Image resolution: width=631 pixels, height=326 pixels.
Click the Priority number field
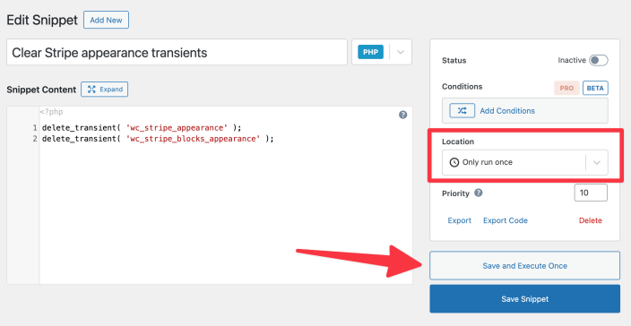pyautogui.click(x=591, y=193)
